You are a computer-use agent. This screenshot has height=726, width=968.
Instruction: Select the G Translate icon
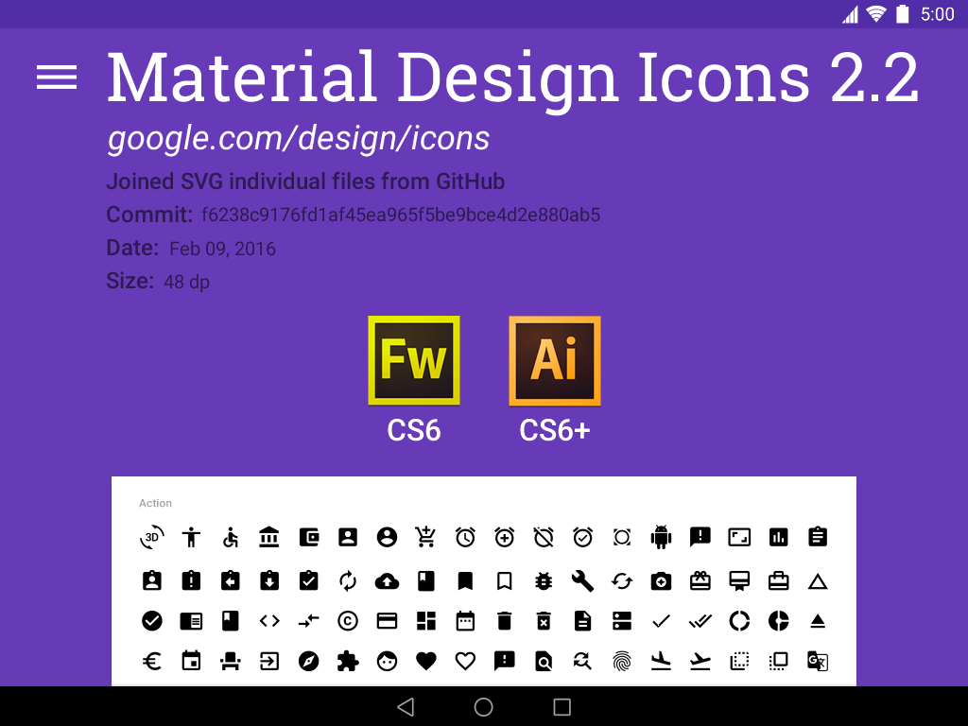pyautogui.click(x=817, y=661)
